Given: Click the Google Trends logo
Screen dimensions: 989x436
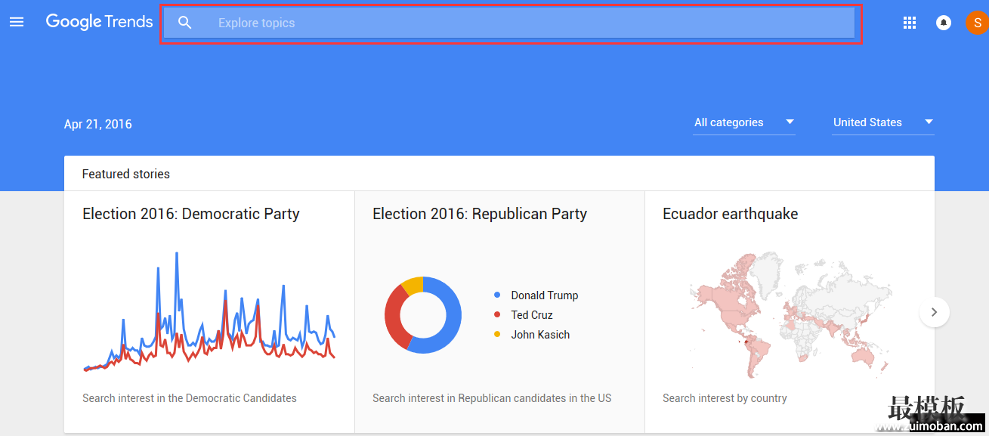Looking at the screenshot, I should tap(100, 22).
